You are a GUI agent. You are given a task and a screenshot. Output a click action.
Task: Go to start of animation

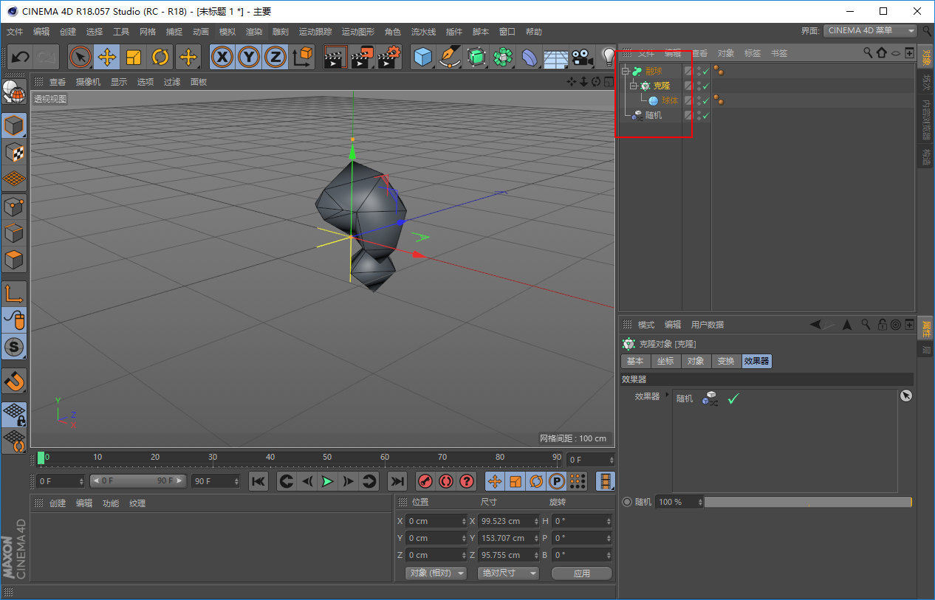tap(258, 481)
